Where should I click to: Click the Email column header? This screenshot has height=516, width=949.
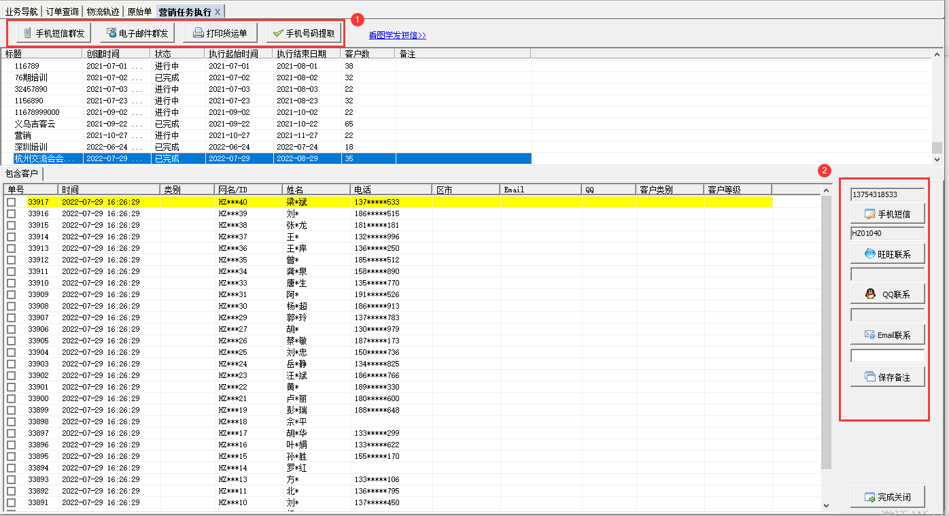point(541,190)
